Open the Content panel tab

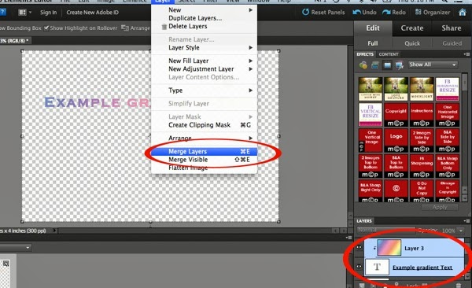tap(389, 54)
